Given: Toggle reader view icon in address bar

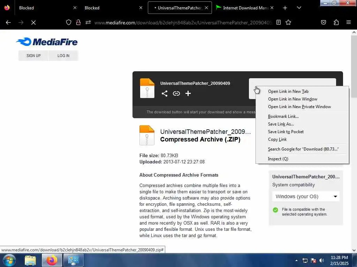Looking at the screenshot, I should 279,22.
